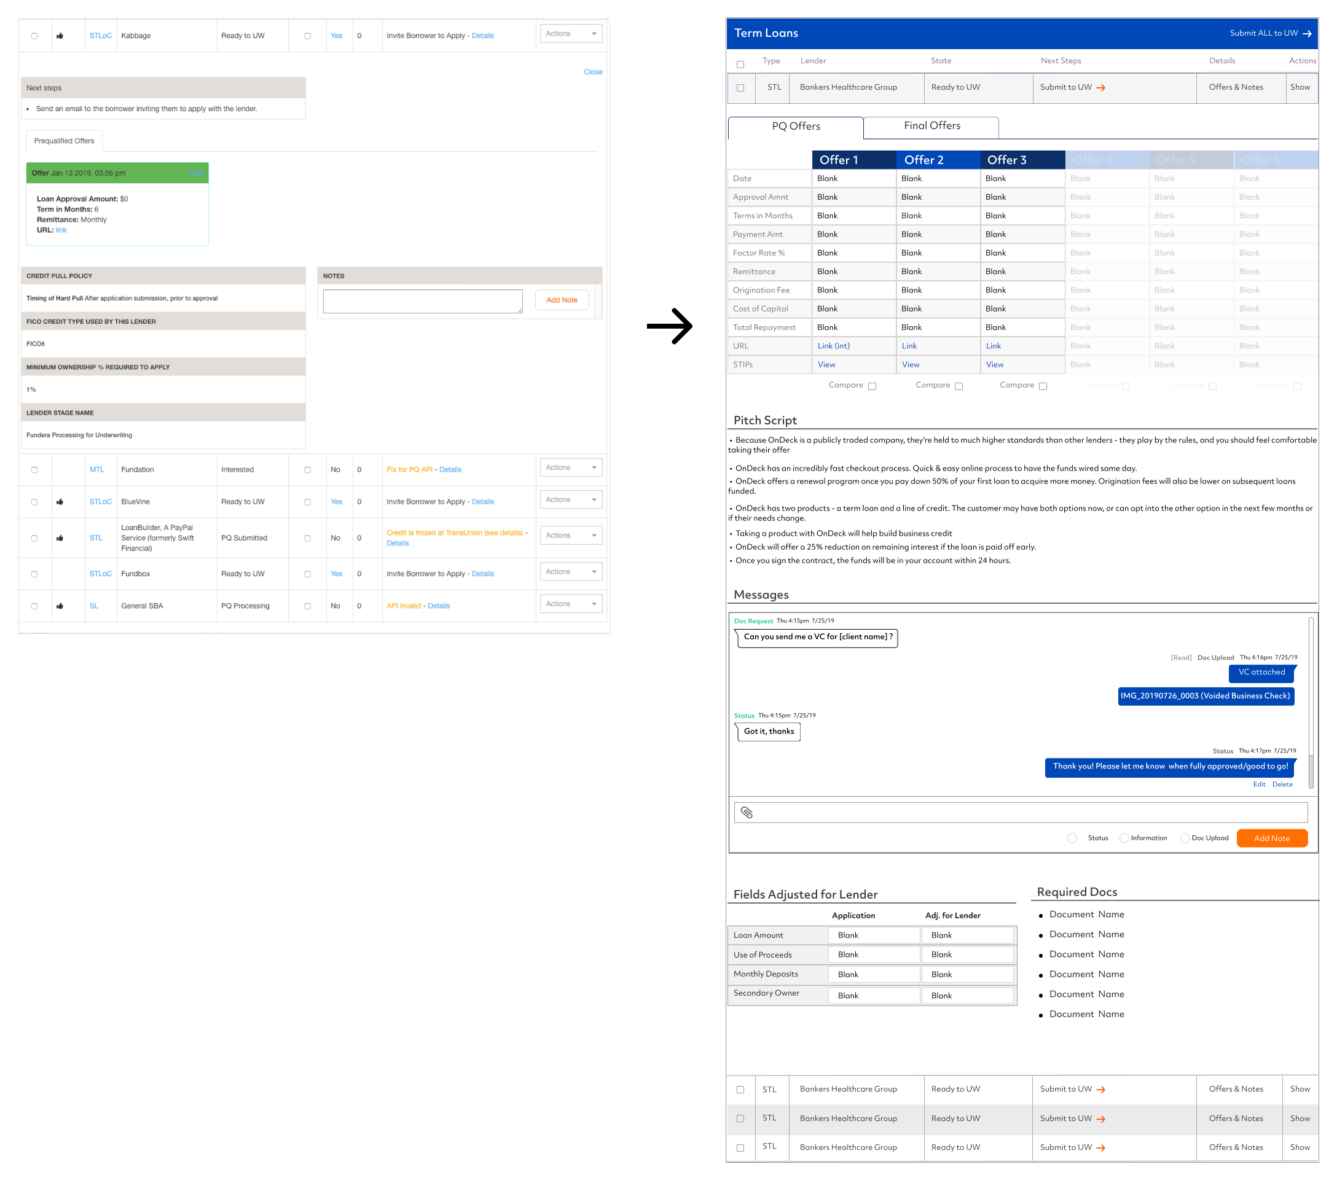Viewport: 1337px width, 1180px height.
Task: Click Yes in the BlueVine row
Action: pyautogui.click(x=336, y=502)
